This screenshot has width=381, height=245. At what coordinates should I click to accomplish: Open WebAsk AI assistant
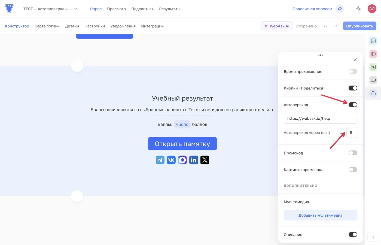coord(277,26)
